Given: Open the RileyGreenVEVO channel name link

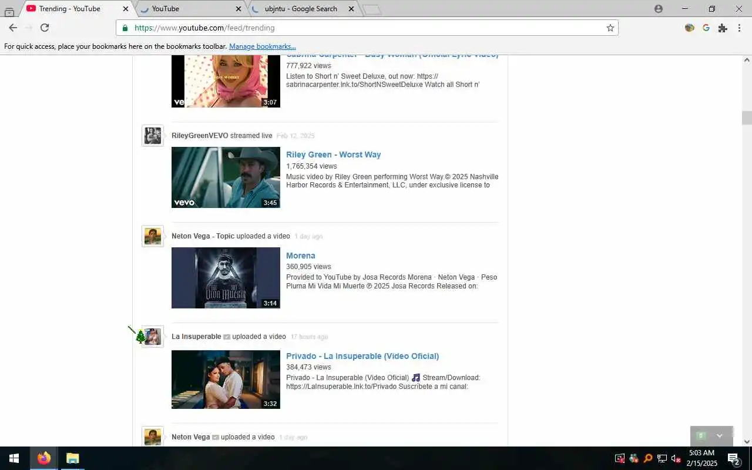Looking at the screenshot, I should click(x=200, y=136).
